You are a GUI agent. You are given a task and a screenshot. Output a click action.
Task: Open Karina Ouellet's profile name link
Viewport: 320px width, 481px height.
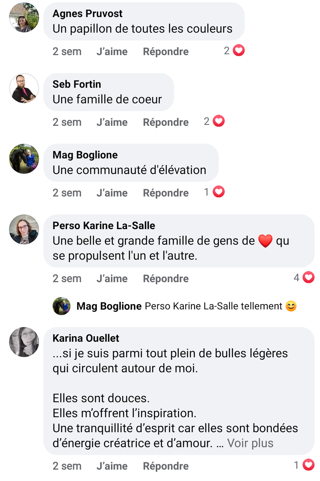[86, 338]
